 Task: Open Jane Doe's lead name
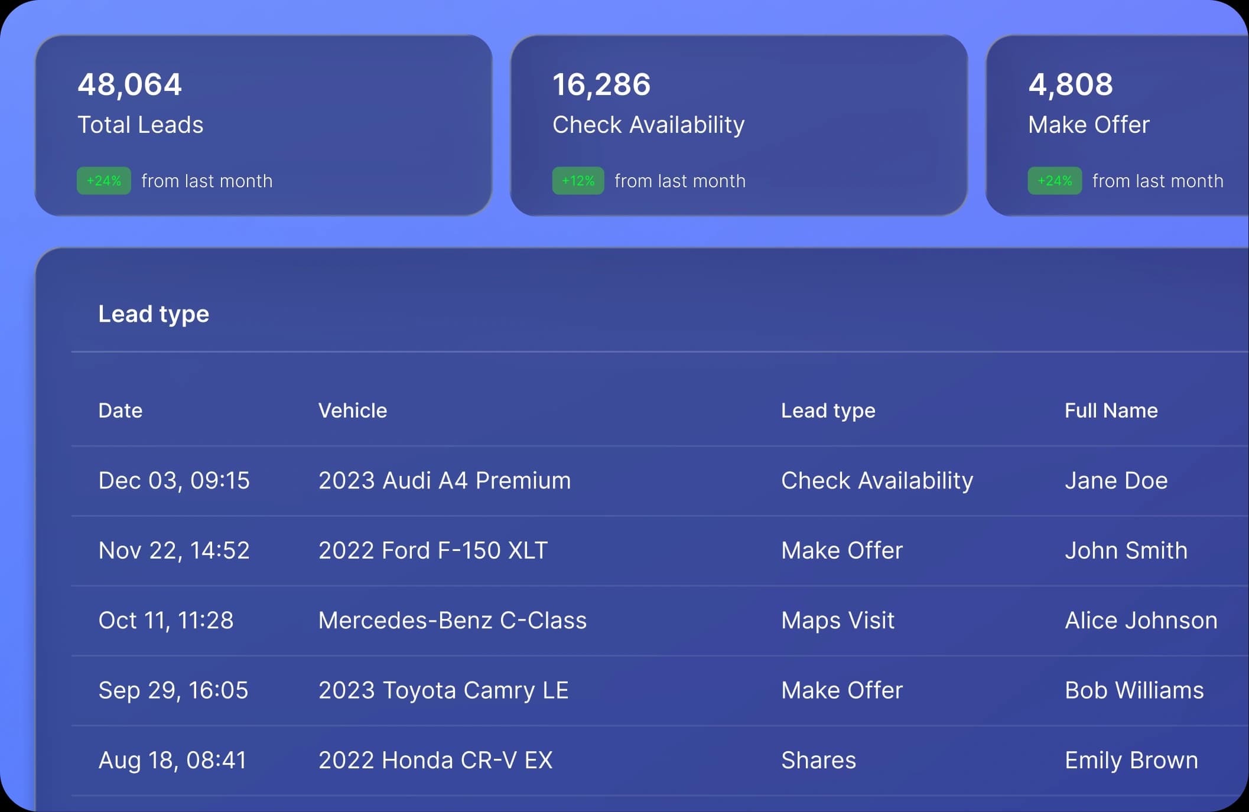1116,481
